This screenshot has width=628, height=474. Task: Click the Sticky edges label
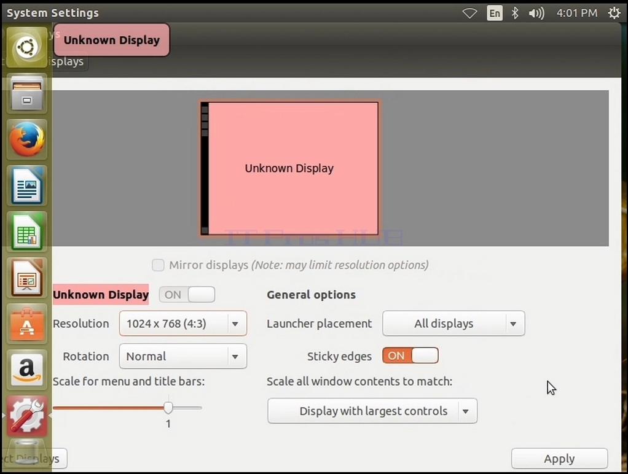point(339,356)
